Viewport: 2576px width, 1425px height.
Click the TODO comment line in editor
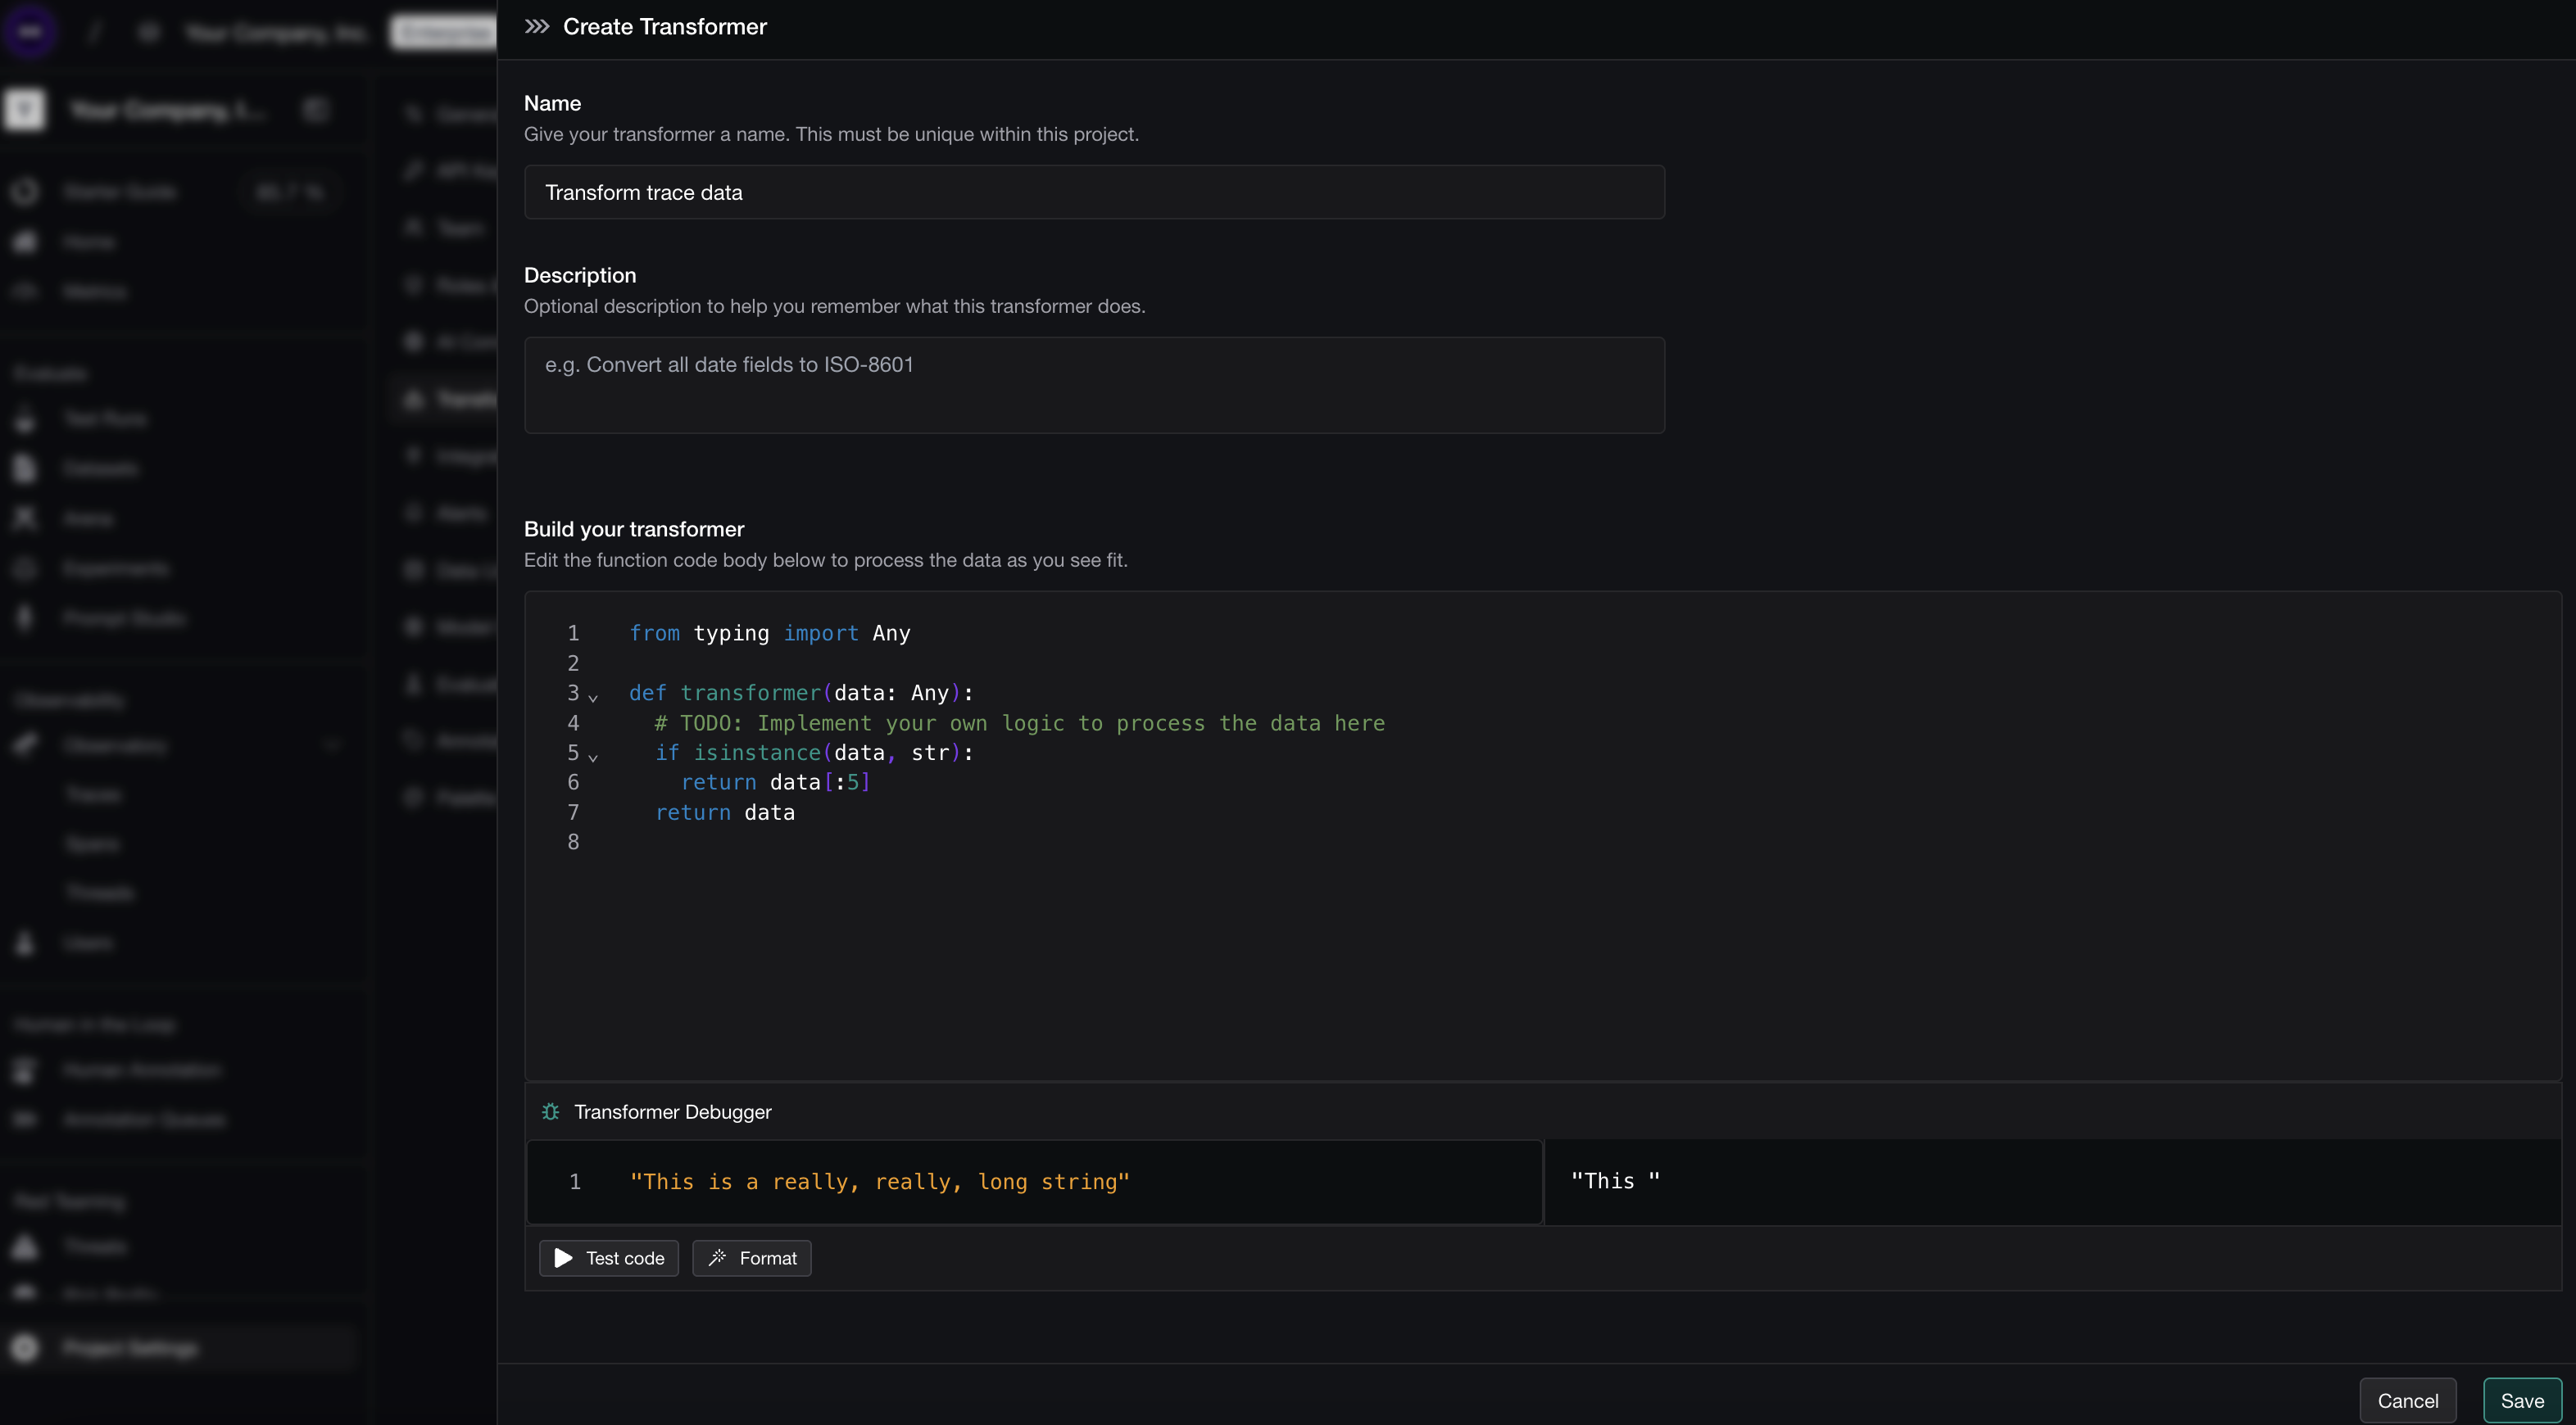(x=1019, y=722)
